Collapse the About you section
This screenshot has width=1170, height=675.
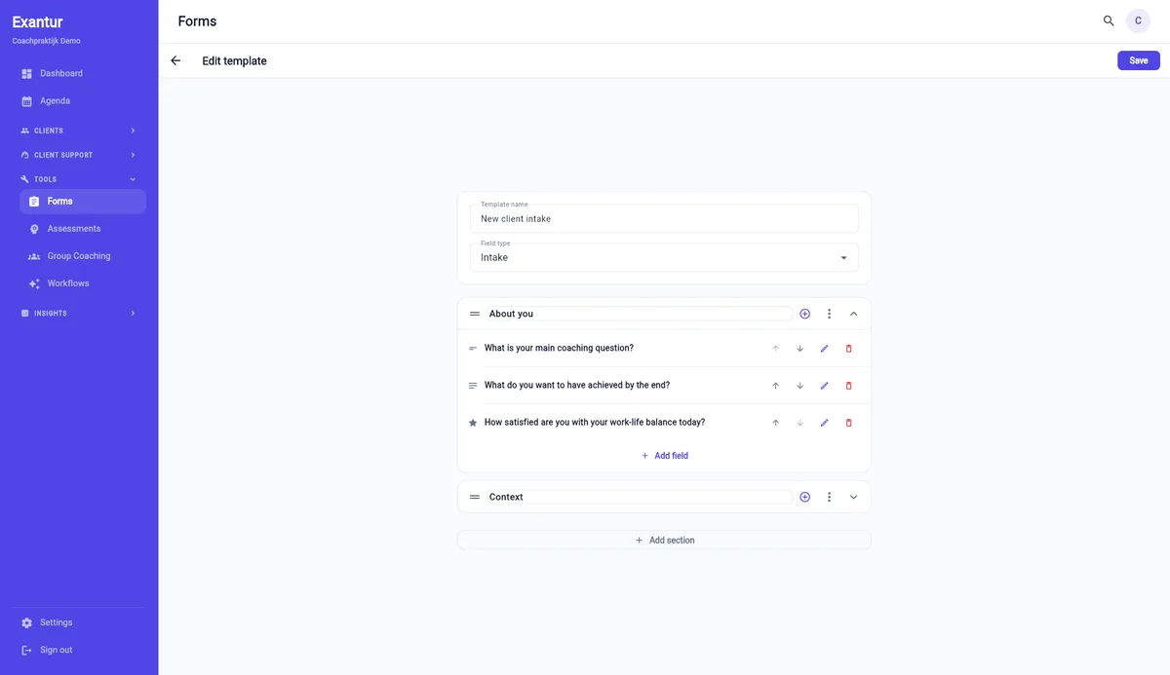coord(853,314)
